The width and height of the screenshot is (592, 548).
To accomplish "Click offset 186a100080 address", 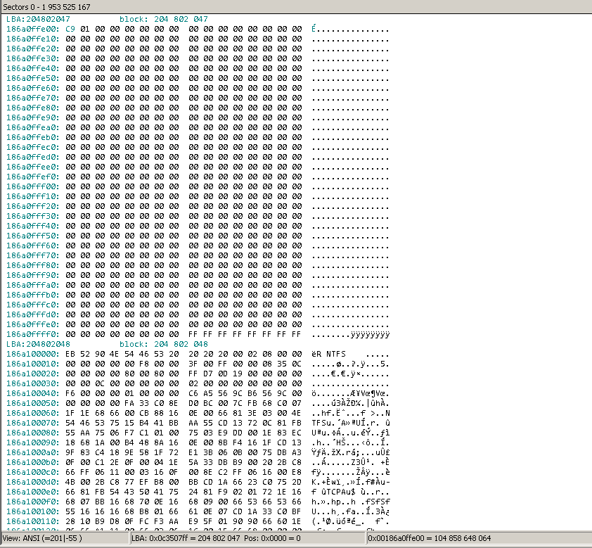I will (33, 433).
